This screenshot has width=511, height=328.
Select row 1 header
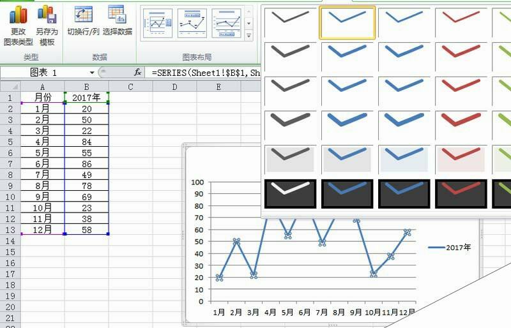tap(10, 98)
